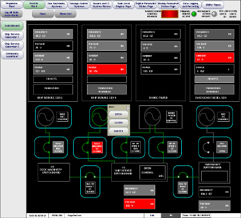Click the Emergency Switchboard frequency tile
This screenshot has width=241, height=218.
214,192
